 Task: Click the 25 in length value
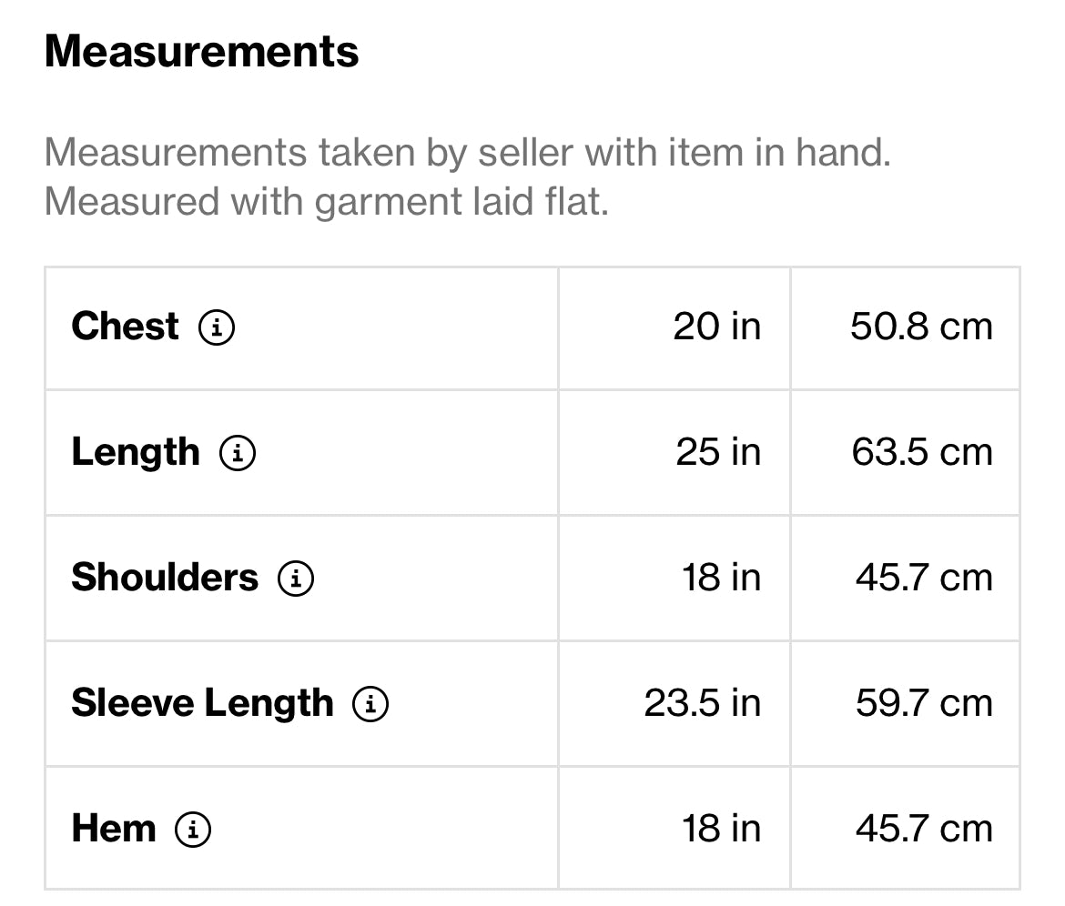[717, 452]
